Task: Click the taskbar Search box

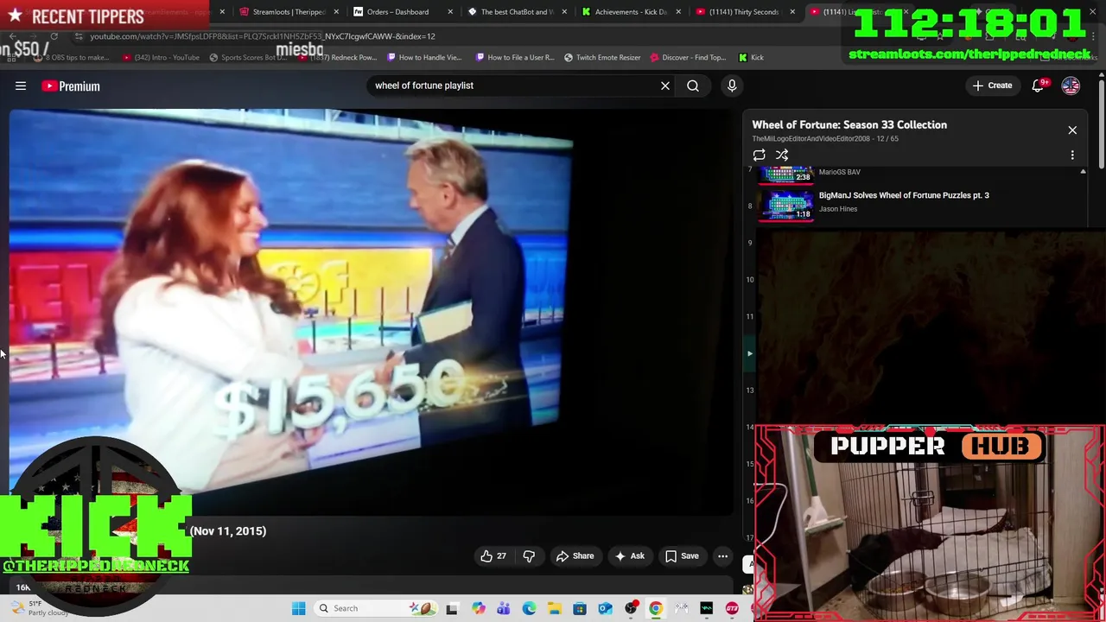Action: (377, 609)
